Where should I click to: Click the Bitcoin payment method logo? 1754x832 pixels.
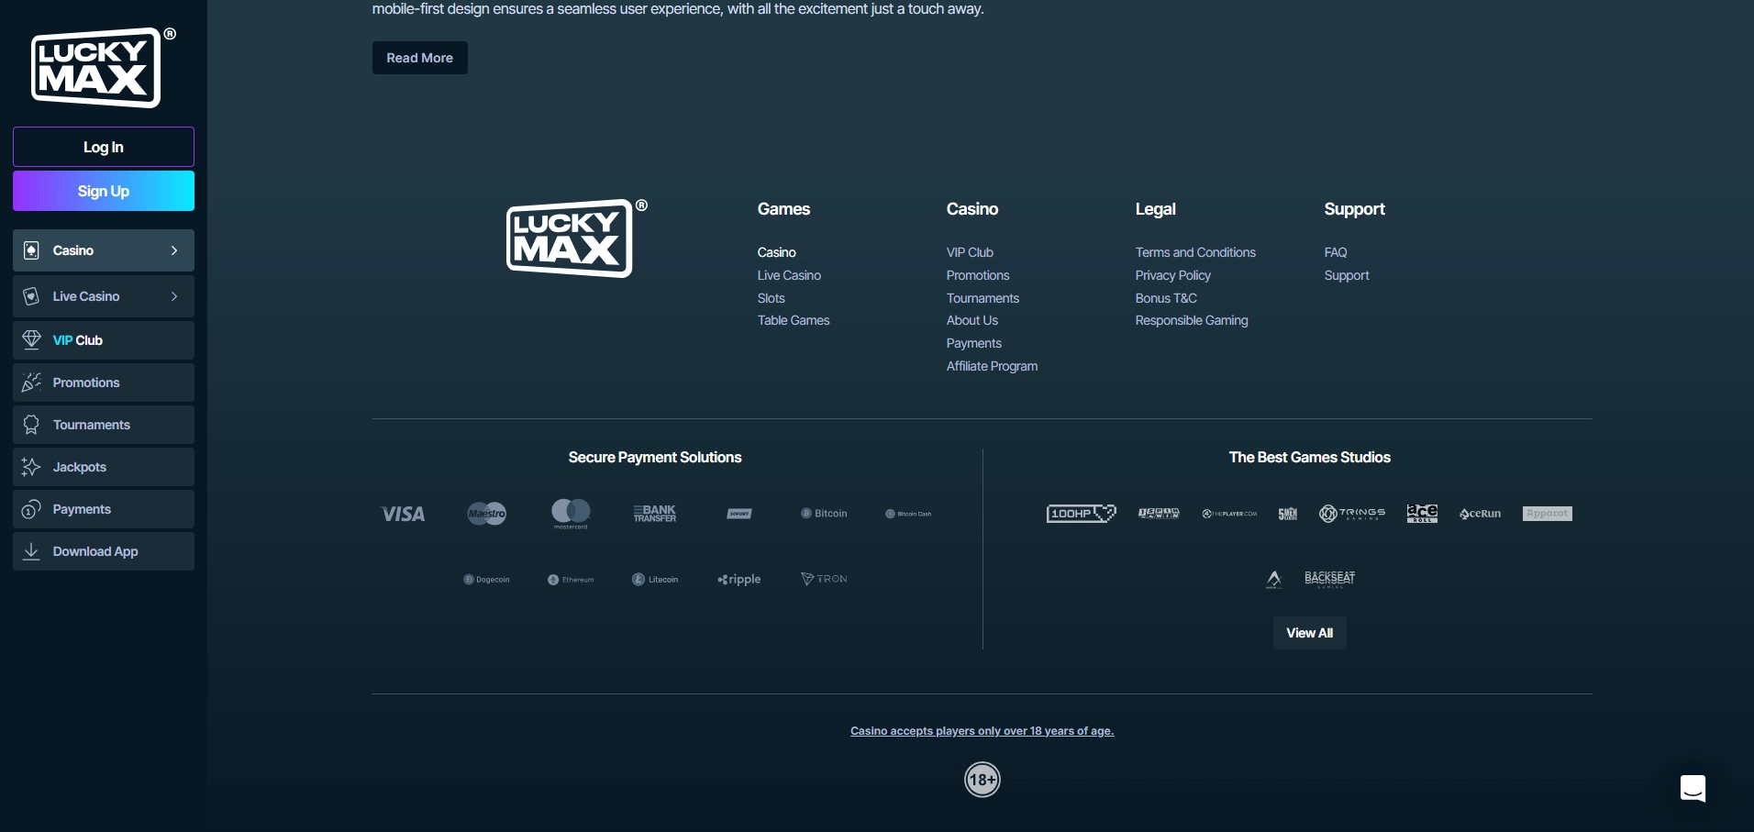click(x=823, y=513)
